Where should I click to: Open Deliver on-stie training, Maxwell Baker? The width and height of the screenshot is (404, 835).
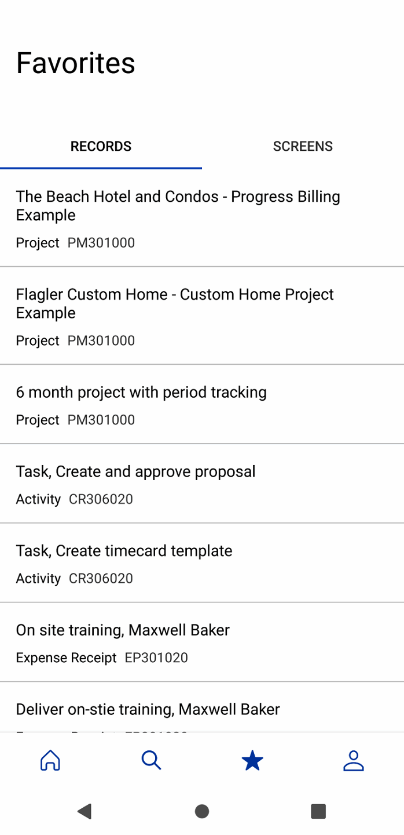[148, 709]
